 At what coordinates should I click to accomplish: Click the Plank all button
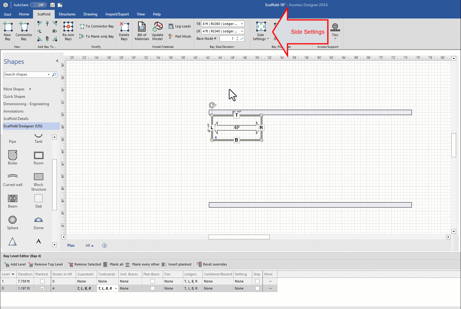[113, 264]
